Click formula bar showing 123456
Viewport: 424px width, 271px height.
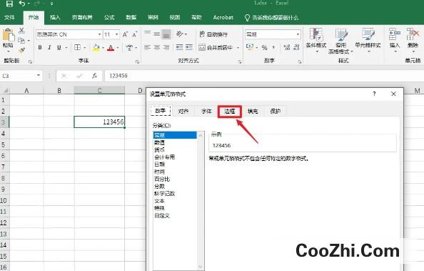click(263, 76)
